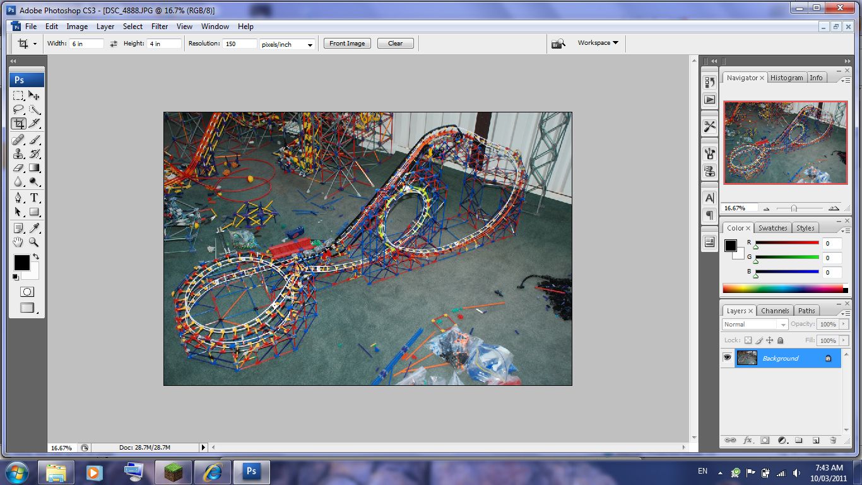
Task: Select the Zoom tool
Action: (x=34, y=242)
